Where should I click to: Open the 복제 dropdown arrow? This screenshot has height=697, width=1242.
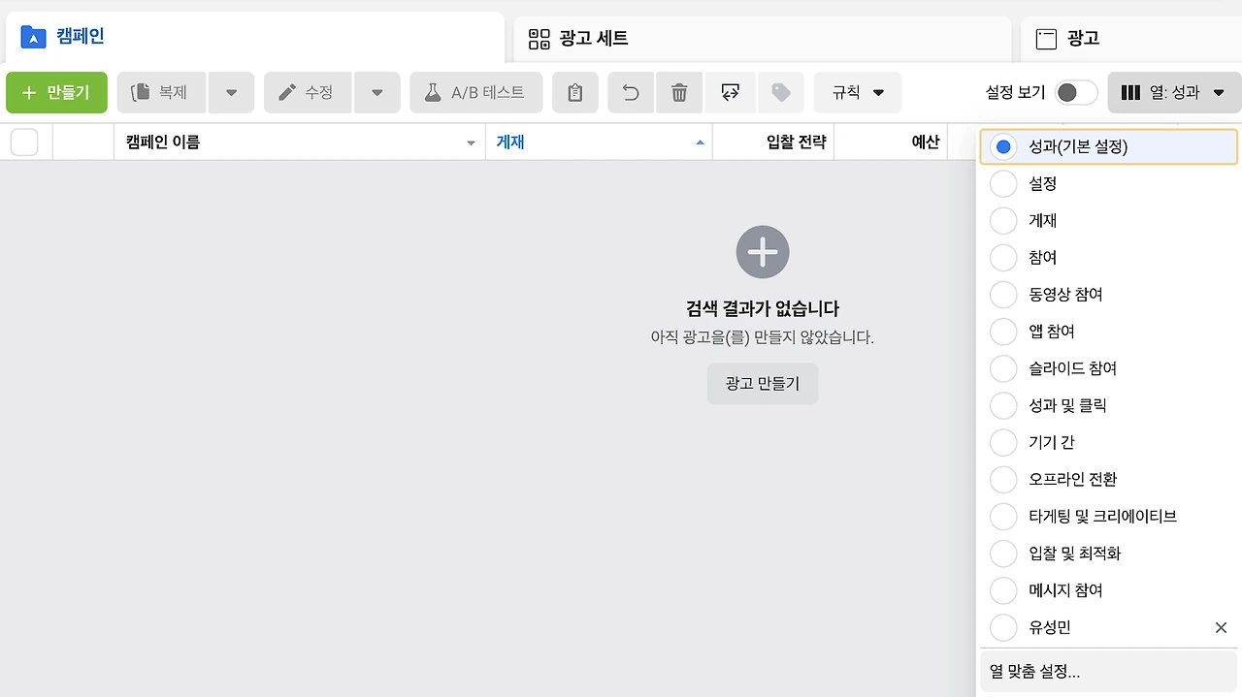(231, 93)
